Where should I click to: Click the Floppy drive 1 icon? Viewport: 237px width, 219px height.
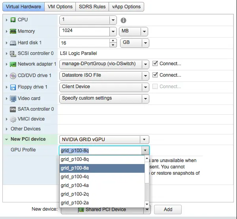click(x=13, y=87)
